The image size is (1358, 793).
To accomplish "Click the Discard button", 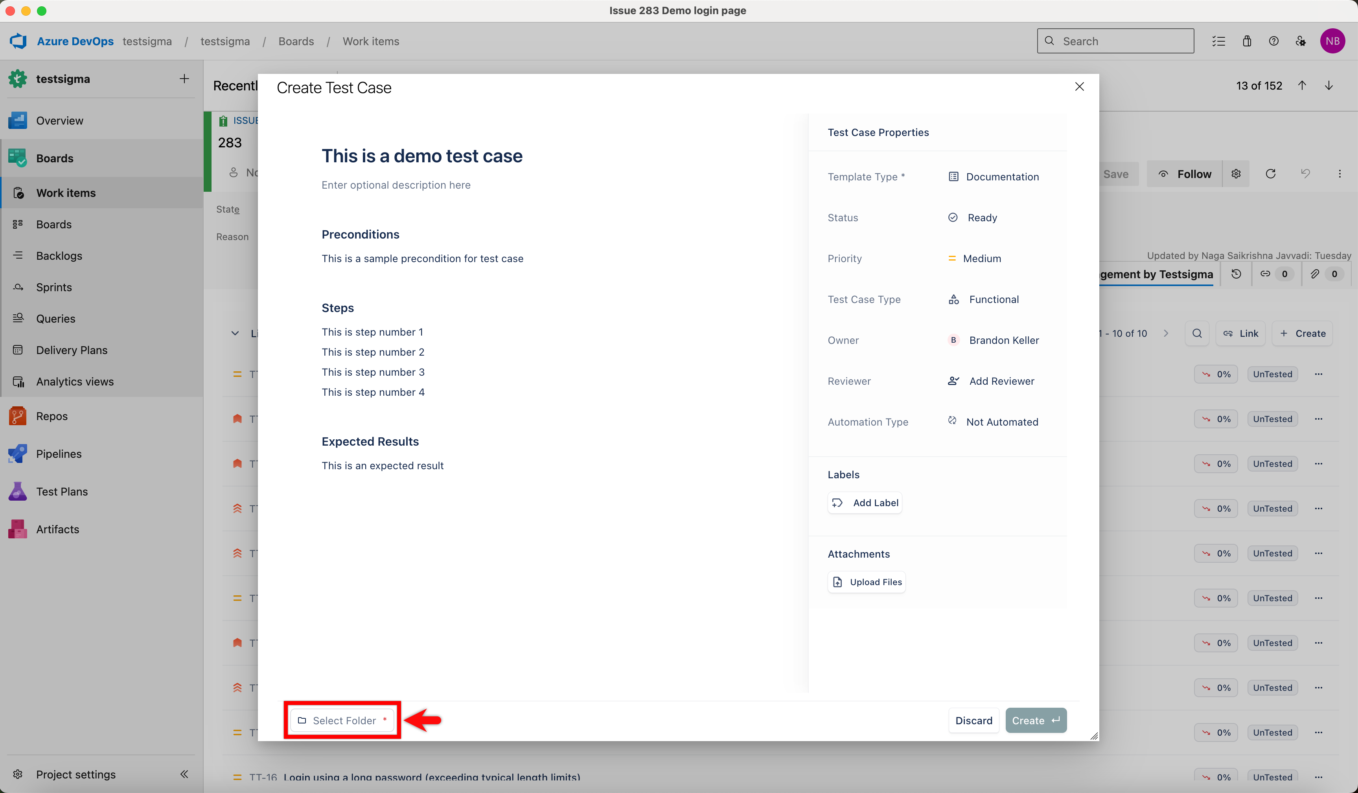I will pos(973,720).
